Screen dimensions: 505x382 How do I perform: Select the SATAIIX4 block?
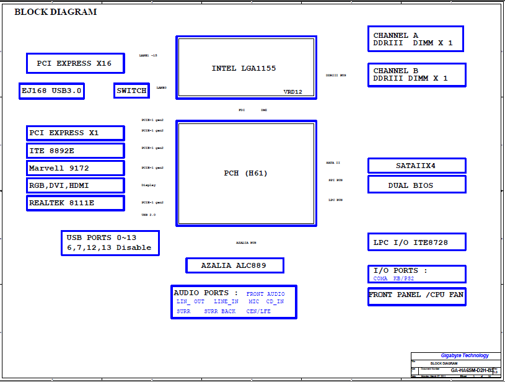[x=416, y=166]
